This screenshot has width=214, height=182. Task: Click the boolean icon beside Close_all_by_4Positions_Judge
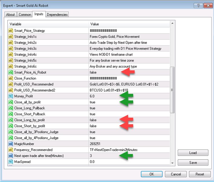11,138
